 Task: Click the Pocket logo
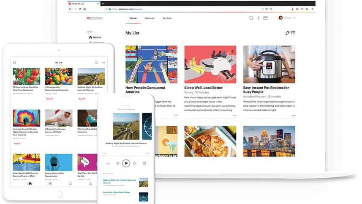pos(95,18)
